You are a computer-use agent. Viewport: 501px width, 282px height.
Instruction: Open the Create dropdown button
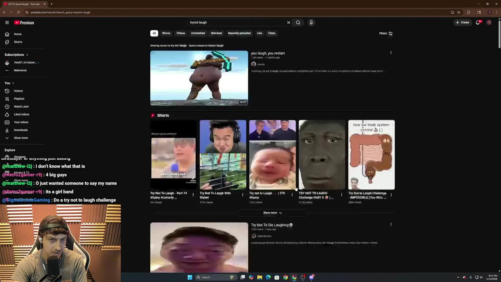pyautogui.click(x=462, y=22)
